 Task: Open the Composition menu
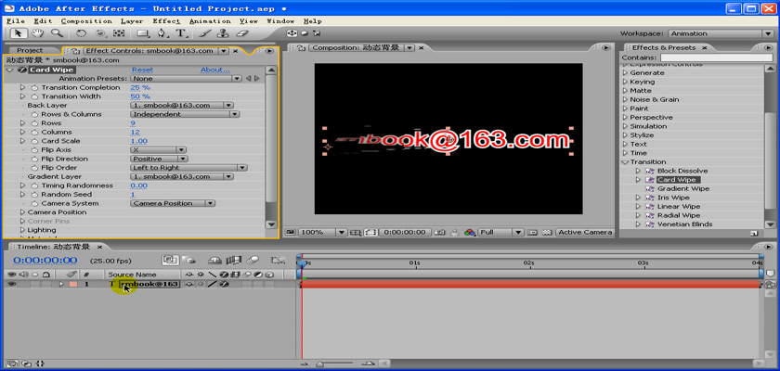[86, 21]
